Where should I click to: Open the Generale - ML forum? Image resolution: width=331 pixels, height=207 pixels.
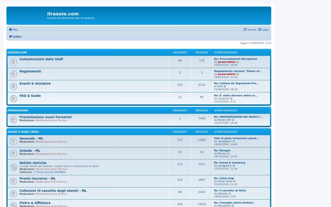(x=31, y=138)
